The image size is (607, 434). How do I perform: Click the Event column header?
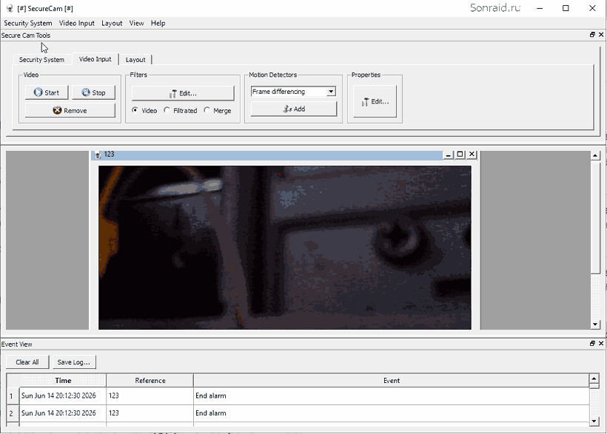(x=392, y=381)
